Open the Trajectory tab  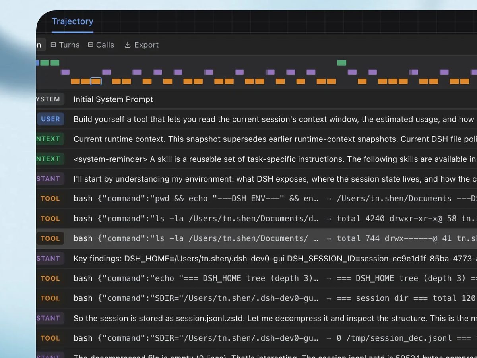pyautogui.click(x=72, y=21)
